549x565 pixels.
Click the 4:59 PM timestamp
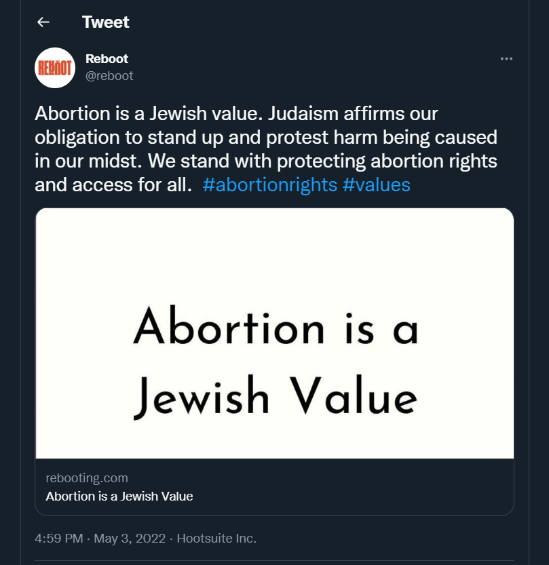pos(58,539)
